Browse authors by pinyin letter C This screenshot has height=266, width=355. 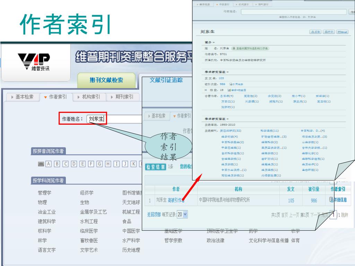(66, 164)
